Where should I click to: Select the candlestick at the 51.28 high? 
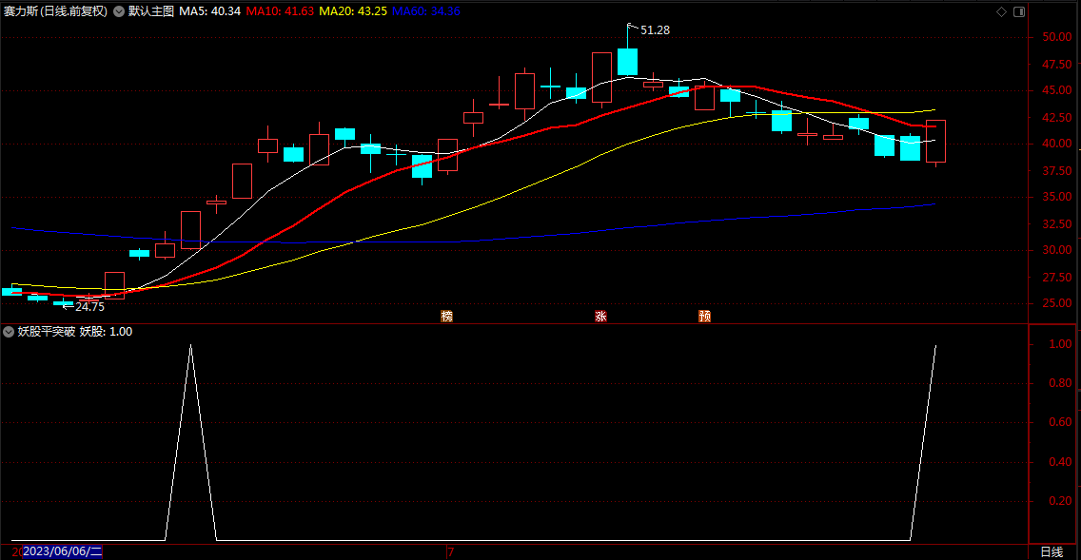(627, 61)
